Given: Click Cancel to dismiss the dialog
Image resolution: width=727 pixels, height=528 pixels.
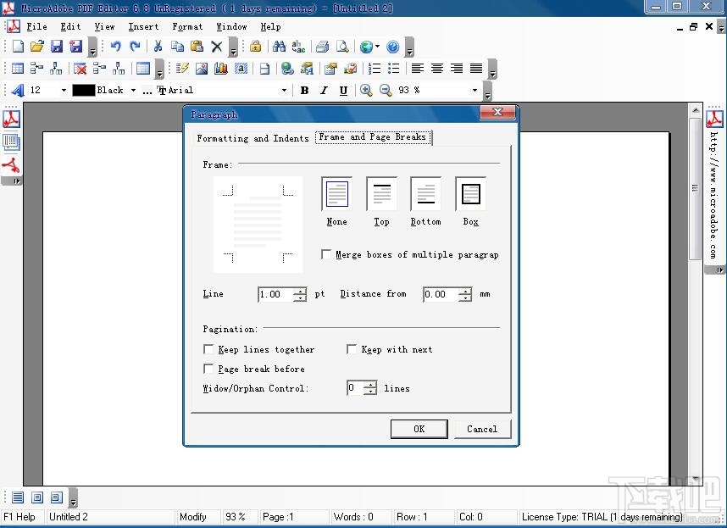Looking at the screenshot, I should click(482, 429).
